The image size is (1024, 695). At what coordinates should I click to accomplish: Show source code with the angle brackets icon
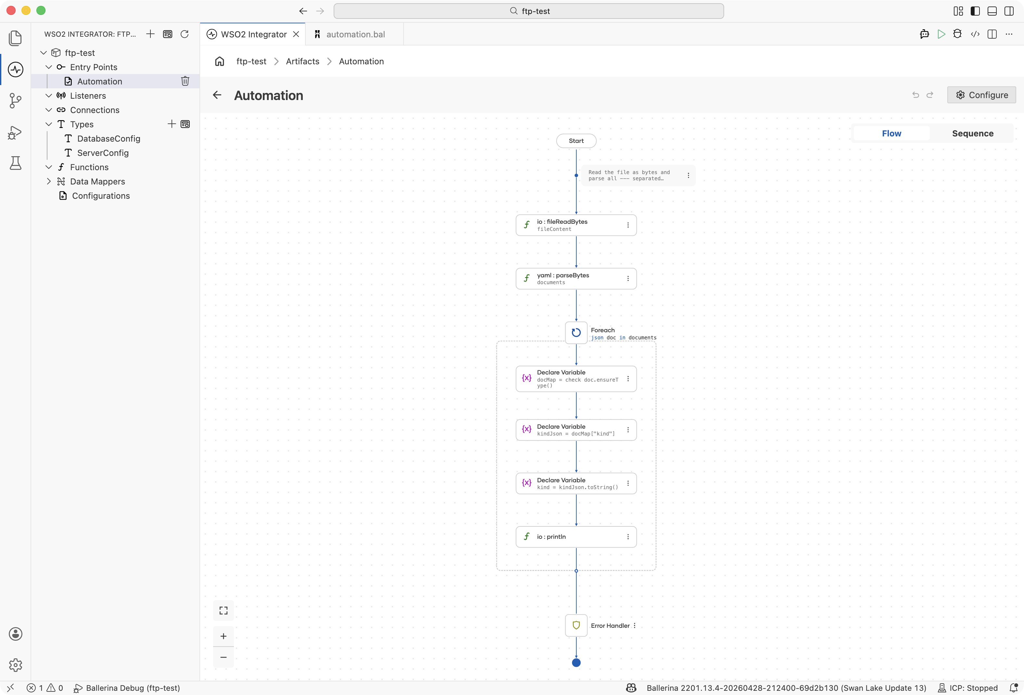[x=975, y=34]
